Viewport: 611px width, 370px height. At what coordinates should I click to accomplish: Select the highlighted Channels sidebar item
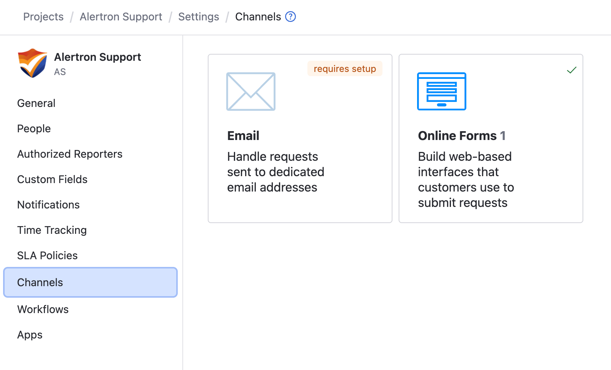pos(90,282)
